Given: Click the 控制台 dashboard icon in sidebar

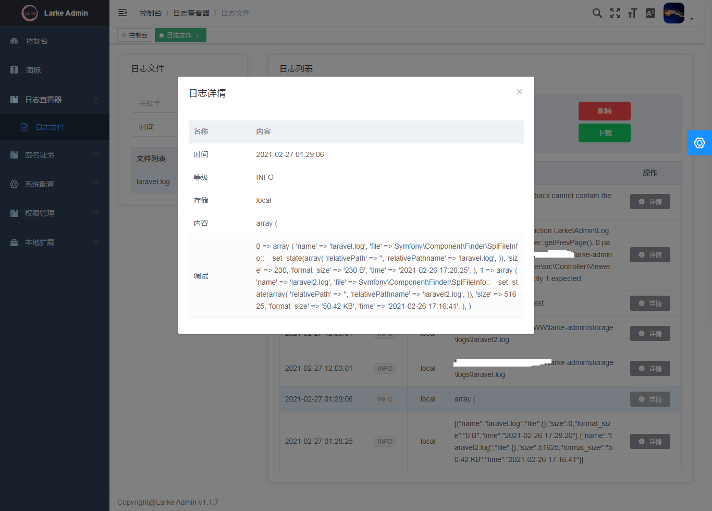Looking at the screenshot, I should point(14,41).
